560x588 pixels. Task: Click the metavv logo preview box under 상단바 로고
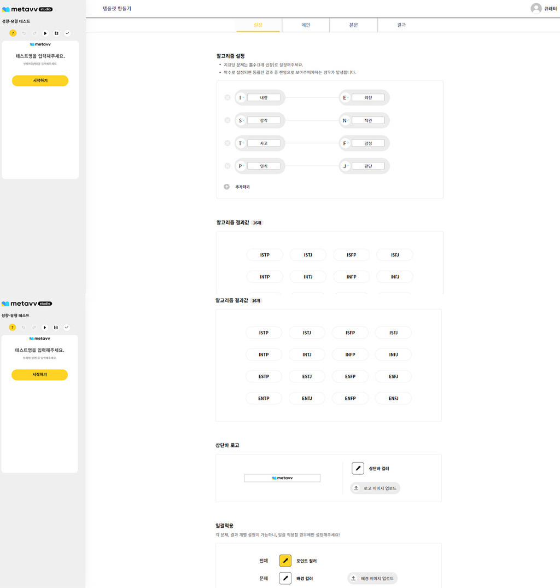(x=282, y=478)
